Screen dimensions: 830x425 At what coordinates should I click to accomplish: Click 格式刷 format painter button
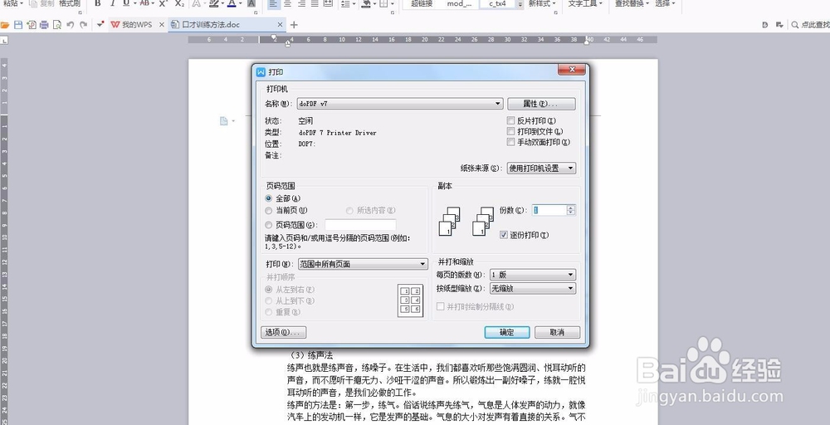70,3
